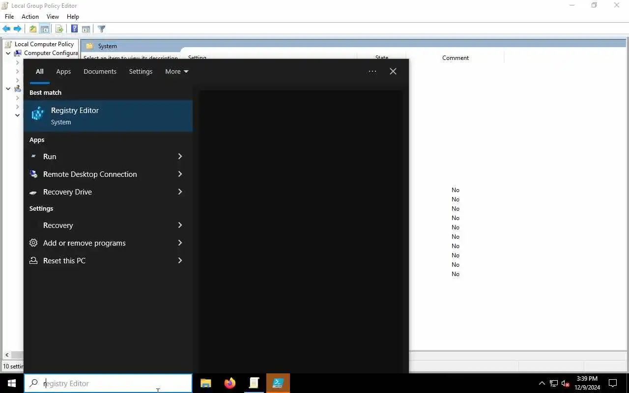
Task: Click the Run app icon
Action: point(33,156)
